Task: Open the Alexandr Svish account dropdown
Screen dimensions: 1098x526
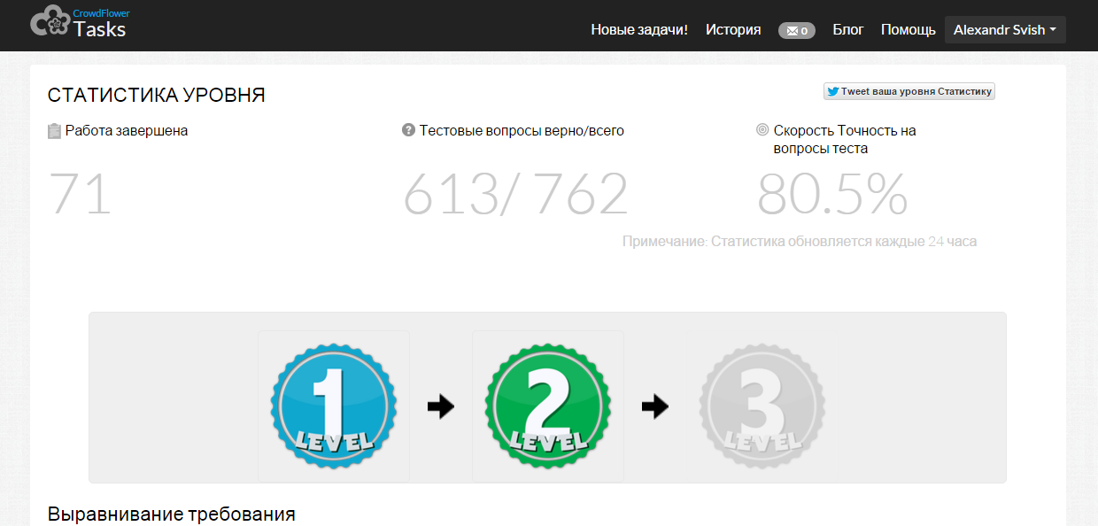Action: point(1005,29)
